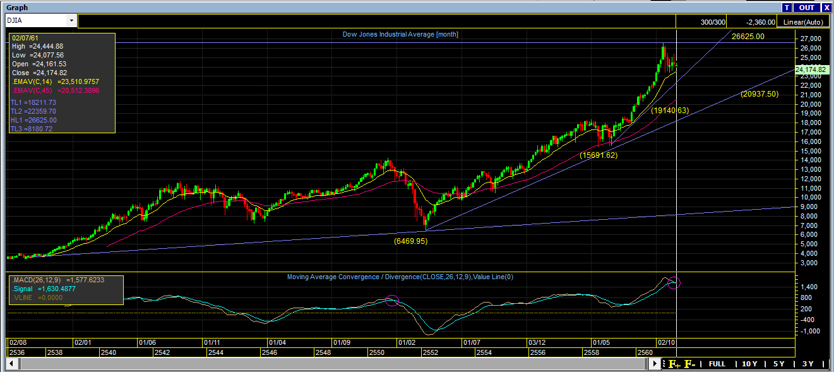Screen dimensions: 834x372
Task: Click the Dow Jones Industrial Average title
Action: coord(400,34)
